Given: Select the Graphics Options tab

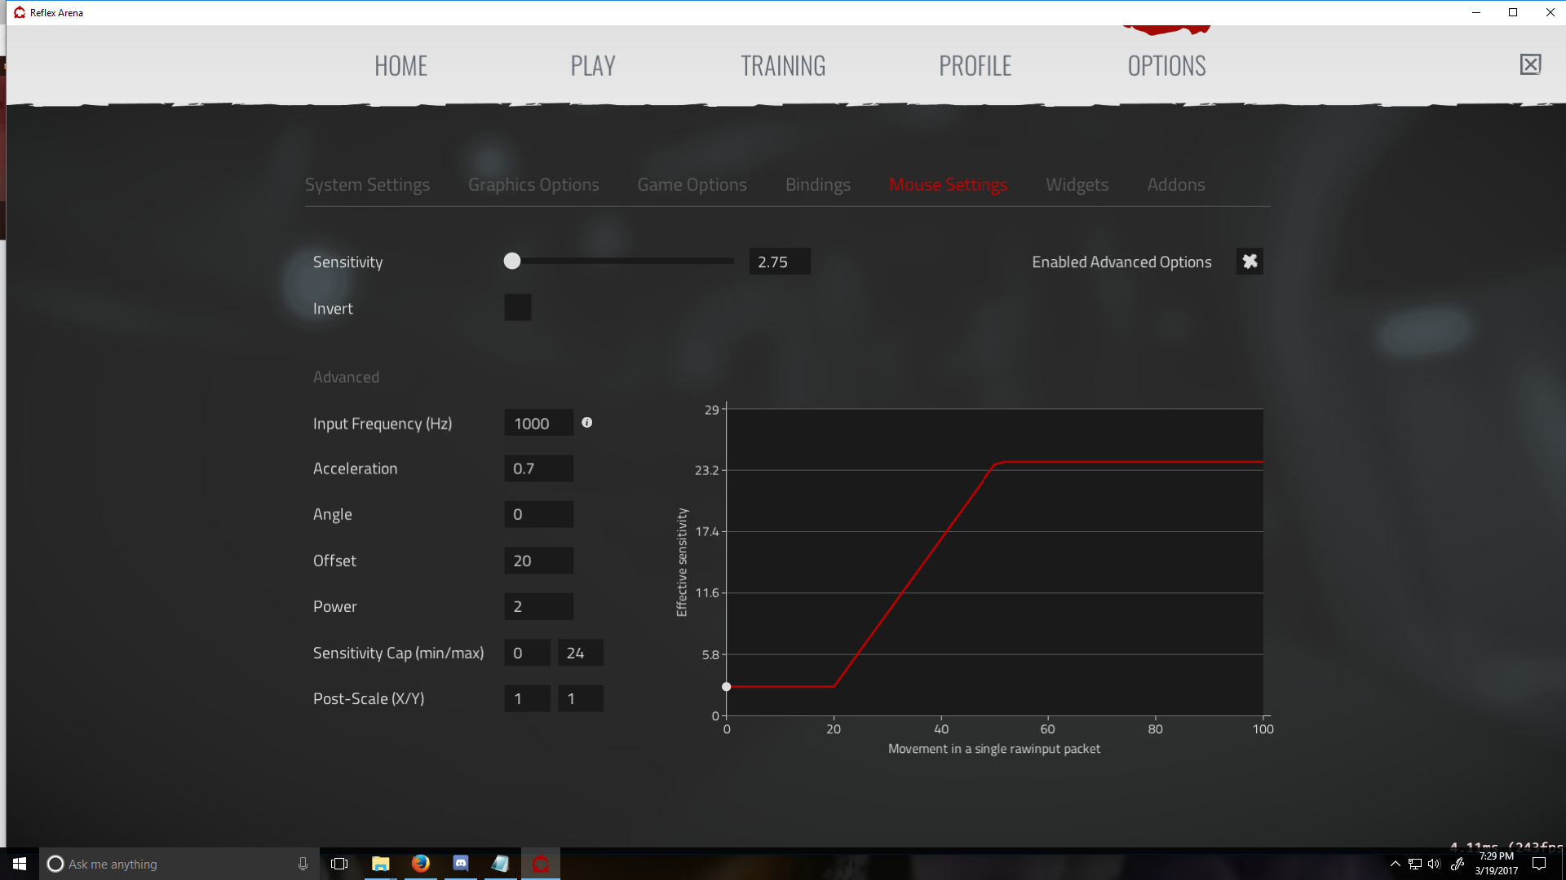Looking at the screenshot, I should (x=533, y=184).
